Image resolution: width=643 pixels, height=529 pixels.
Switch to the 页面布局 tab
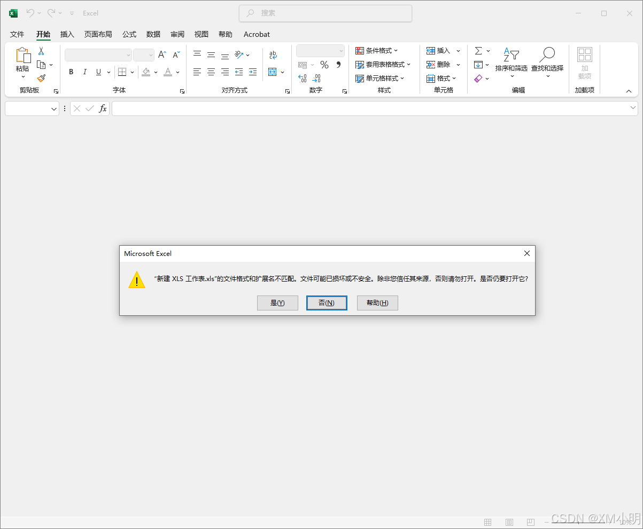click(x=98, y=34)
